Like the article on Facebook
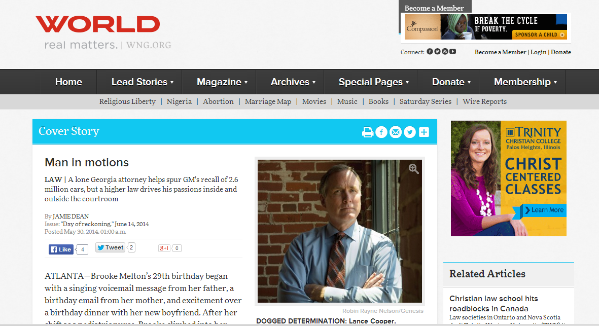Image resolution: width=599 pixels, height=326 pixels. coord(61,249)
